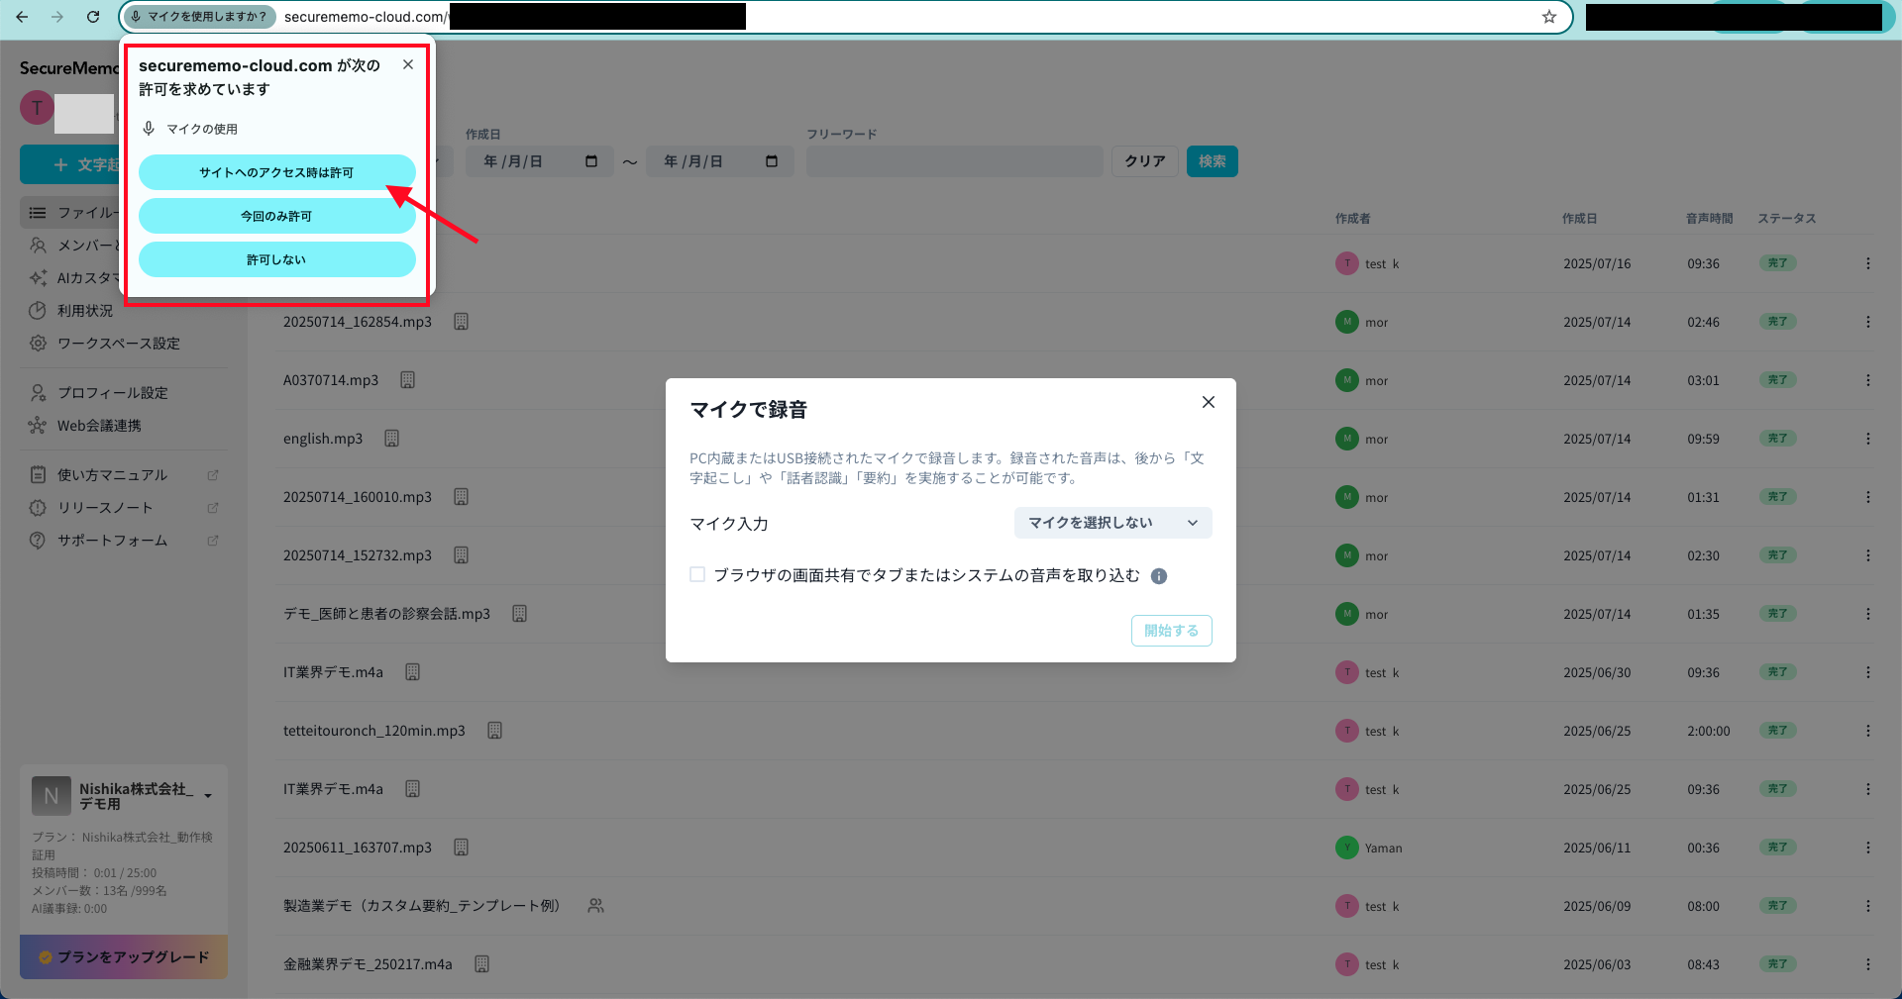Screen dimensions: 1902x999
Task: Open ワークスペース設定 in the sidebar
Action: (x=118, y=344)
